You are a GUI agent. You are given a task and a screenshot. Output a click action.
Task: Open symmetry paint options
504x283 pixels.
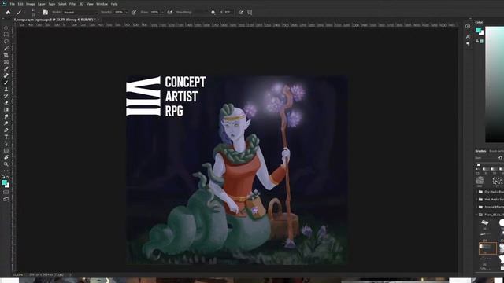pyautogui.click(x=250, y=13)
